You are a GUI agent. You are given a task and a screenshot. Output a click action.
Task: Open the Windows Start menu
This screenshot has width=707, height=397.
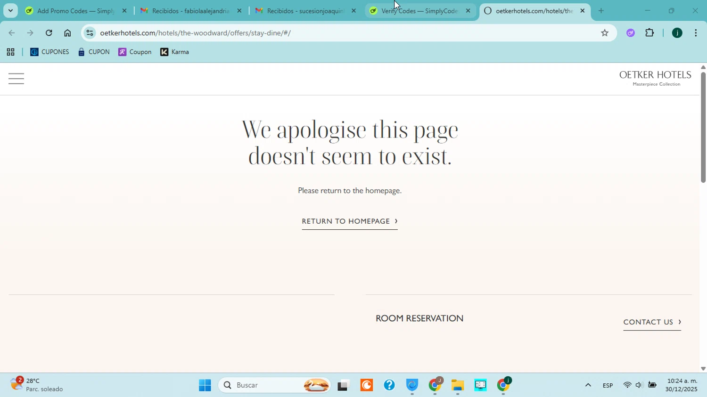point(205,385)
